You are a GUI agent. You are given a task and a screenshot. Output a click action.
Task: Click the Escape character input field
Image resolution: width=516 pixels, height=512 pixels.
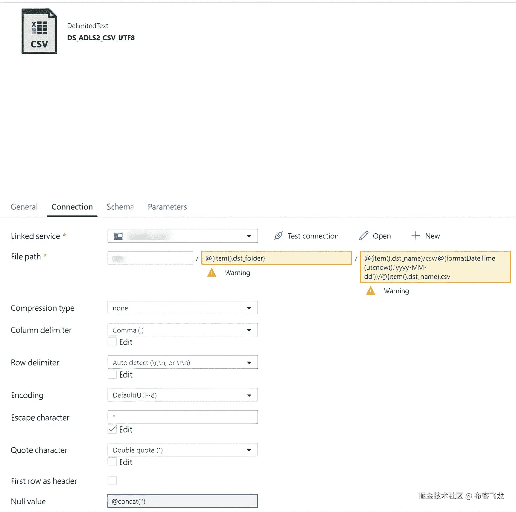click(182, 417)
